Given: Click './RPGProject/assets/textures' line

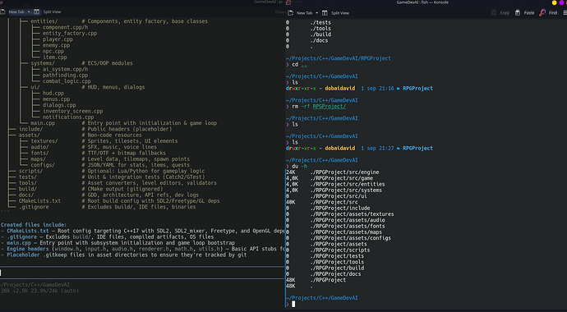Looking at the screenshot, I should tap(353, 214).
